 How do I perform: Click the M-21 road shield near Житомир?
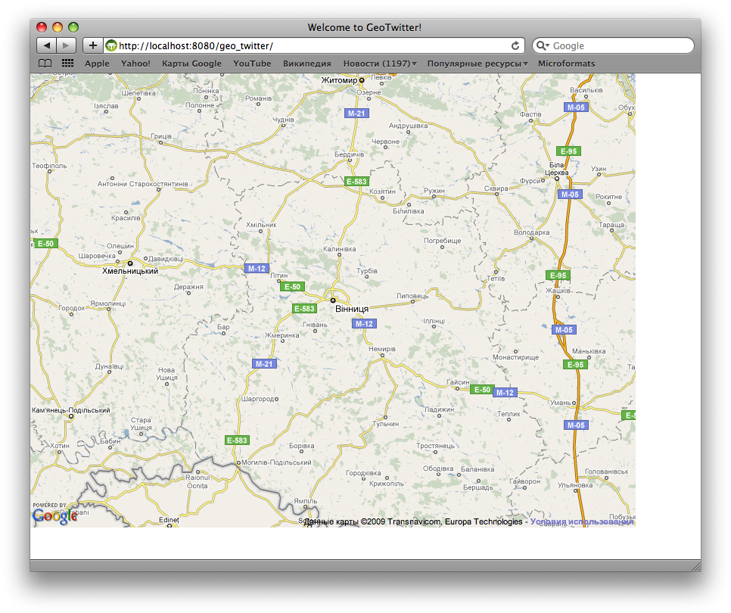[x=356, y=114]
